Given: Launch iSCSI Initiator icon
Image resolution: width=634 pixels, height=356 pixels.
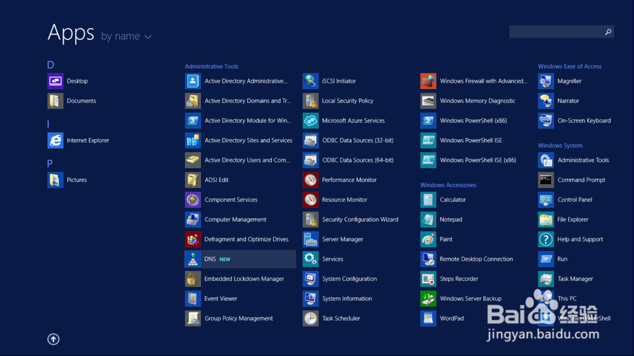Looking at the screenshot, I should [x=311, y=81].
